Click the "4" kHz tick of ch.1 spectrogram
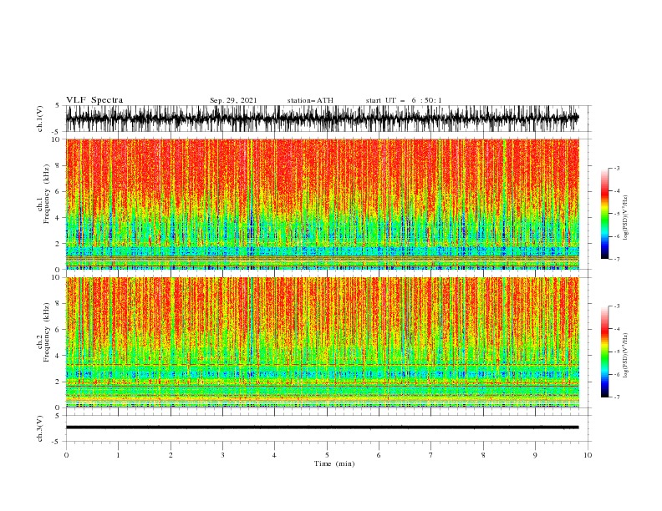 tap(59, 218)
